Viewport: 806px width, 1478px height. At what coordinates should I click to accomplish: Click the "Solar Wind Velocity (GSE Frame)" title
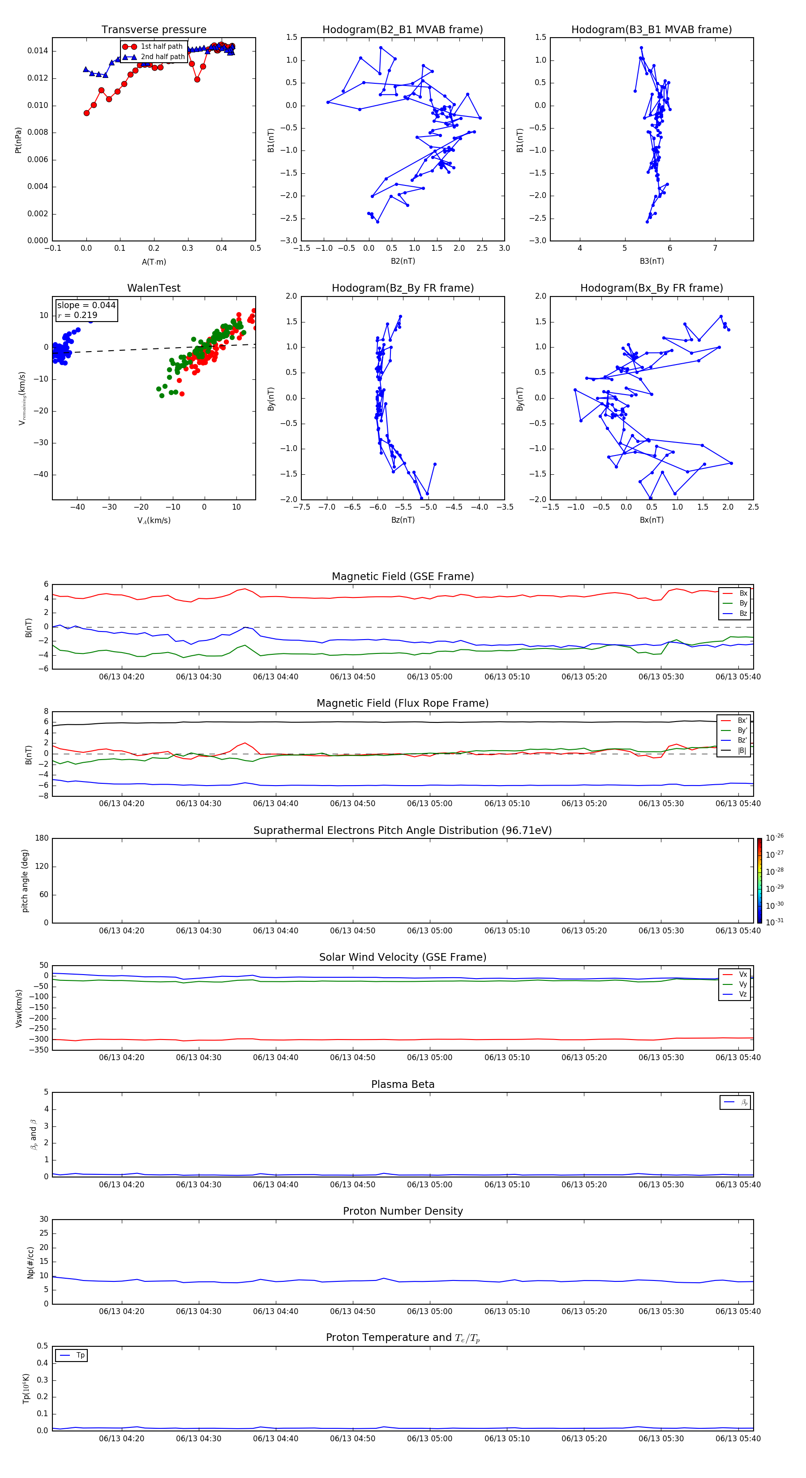[403, 958]
